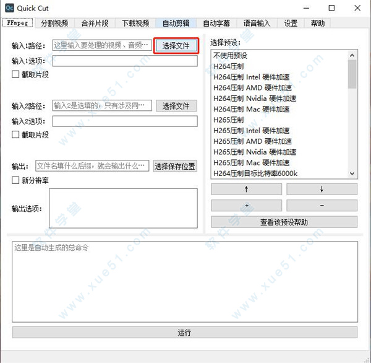Image resolution: width=371 pixels, height=363 pixels.
Task: Select the H265压制 preset
Action: [280, 120]
